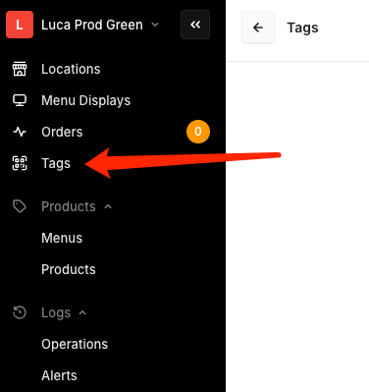Open Menus under Products
The image size is (369, 392).
pyautogui.click(x=62, y=238)
